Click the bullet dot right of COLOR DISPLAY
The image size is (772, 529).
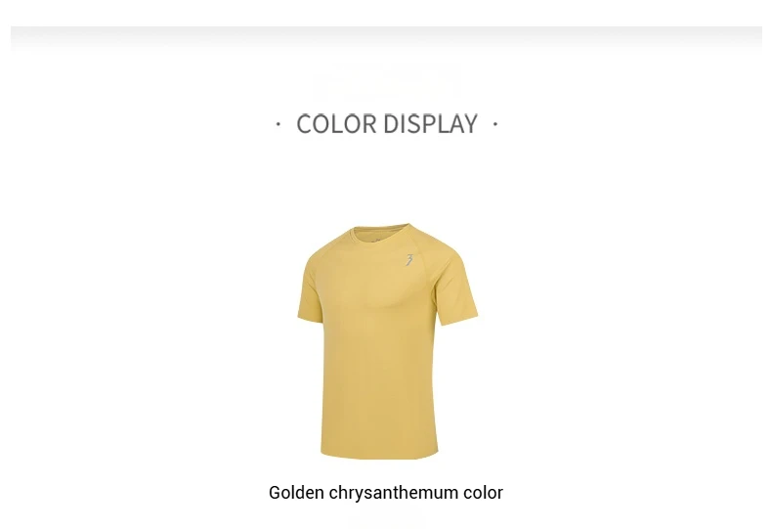495,124
